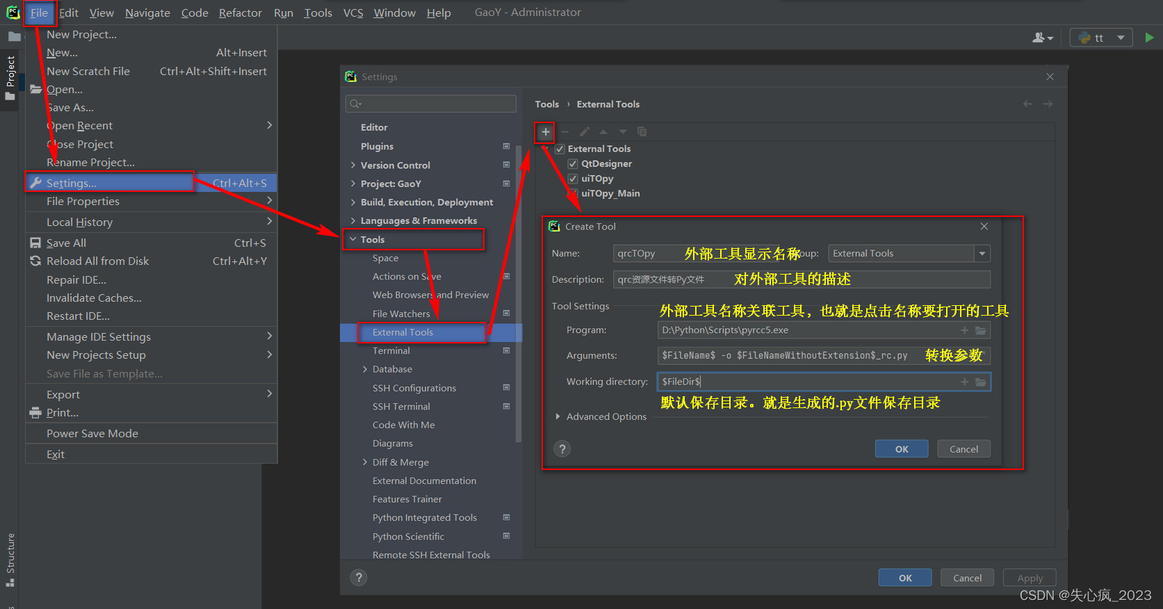Select Web Browsers and Preview item
Image resolution: width=1163 pixels, height=609 pixels.
[x=431, y=295]
